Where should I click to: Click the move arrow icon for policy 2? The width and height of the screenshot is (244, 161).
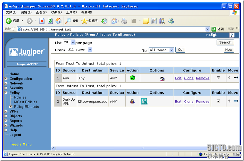pyautogui.click(x=236, y=101)
